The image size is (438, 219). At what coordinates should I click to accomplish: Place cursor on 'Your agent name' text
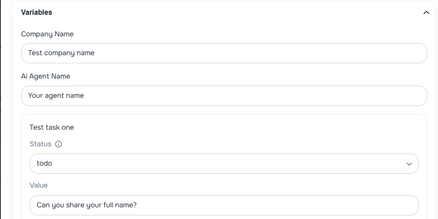point(56,96)
